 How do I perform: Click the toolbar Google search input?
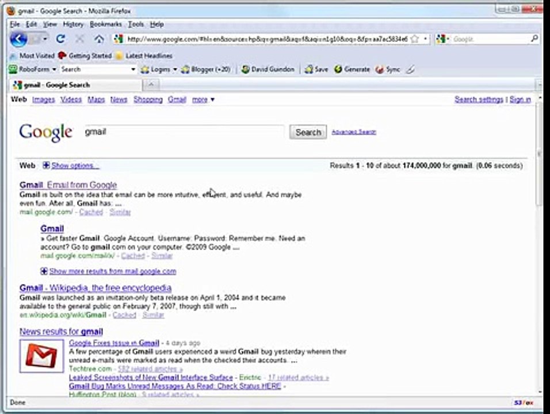490,39
